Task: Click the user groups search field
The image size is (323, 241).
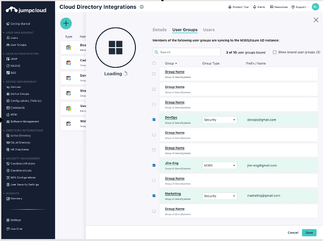Action: 187,52
